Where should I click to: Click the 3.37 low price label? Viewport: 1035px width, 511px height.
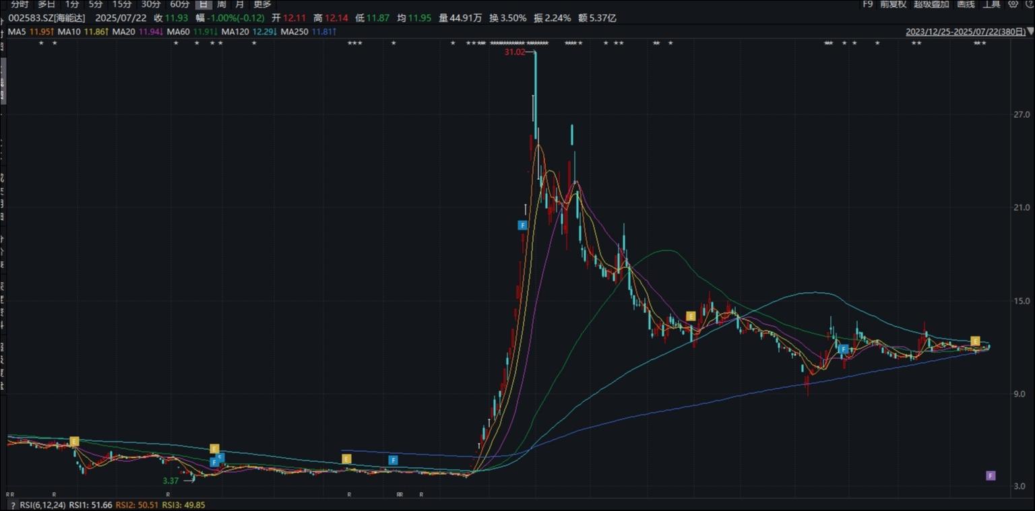tap(171, 481)
